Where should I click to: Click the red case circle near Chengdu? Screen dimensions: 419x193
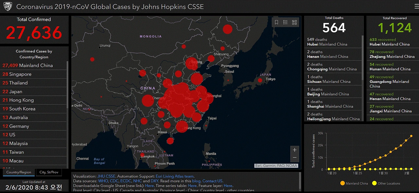tap(148, 101)
